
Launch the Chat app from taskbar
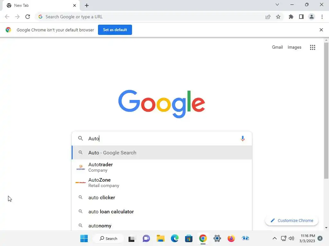[146, 238]
